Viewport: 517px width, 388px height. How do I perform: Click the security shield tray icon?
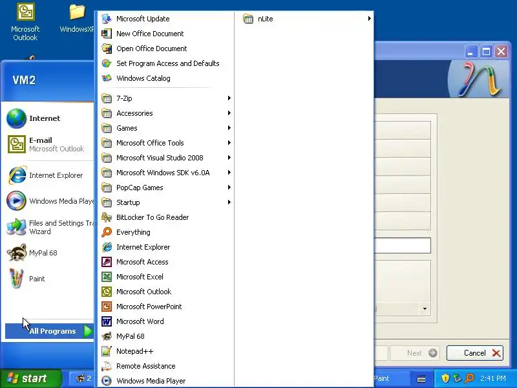click(445, 378)
